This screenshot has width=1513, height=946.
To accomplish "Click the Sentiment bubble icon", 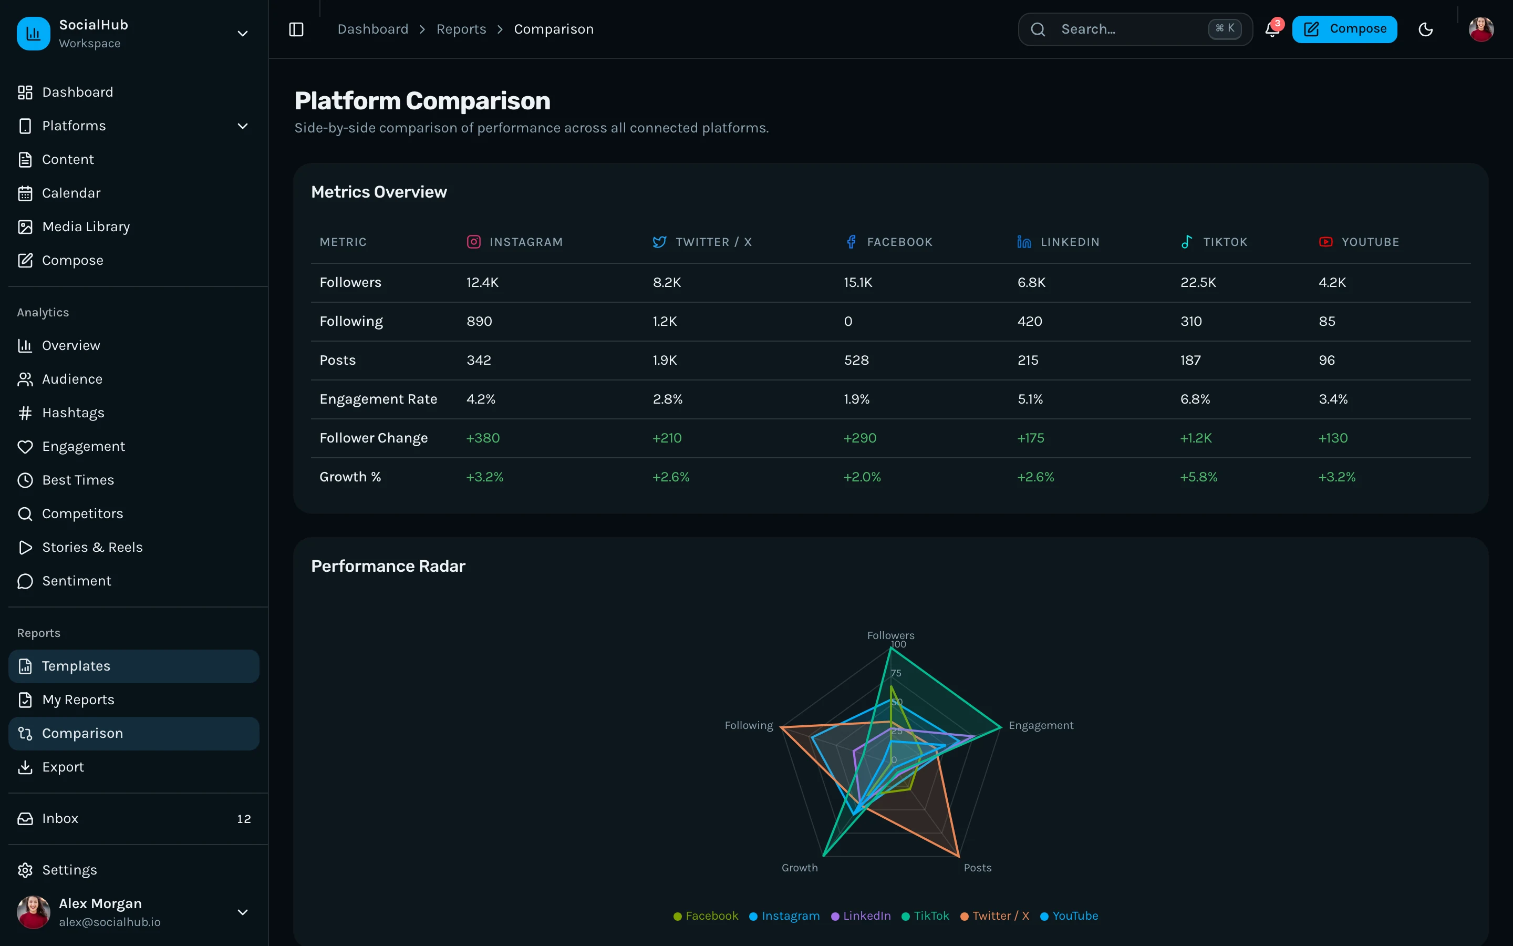I will 25,581.
